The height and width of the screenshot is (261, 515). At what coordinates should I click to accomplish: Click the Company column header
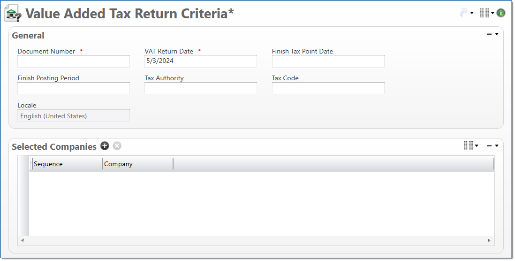(x=137, y=164)
